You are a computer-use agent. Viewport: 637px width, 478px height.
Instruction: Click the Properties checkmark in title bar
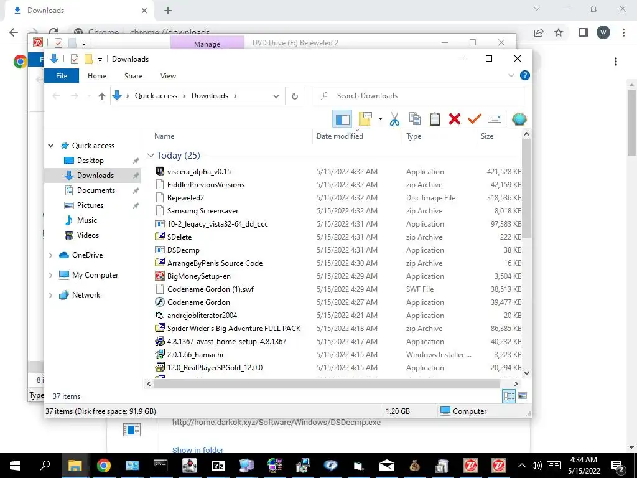pyautogui.click(x=75, y=59)
